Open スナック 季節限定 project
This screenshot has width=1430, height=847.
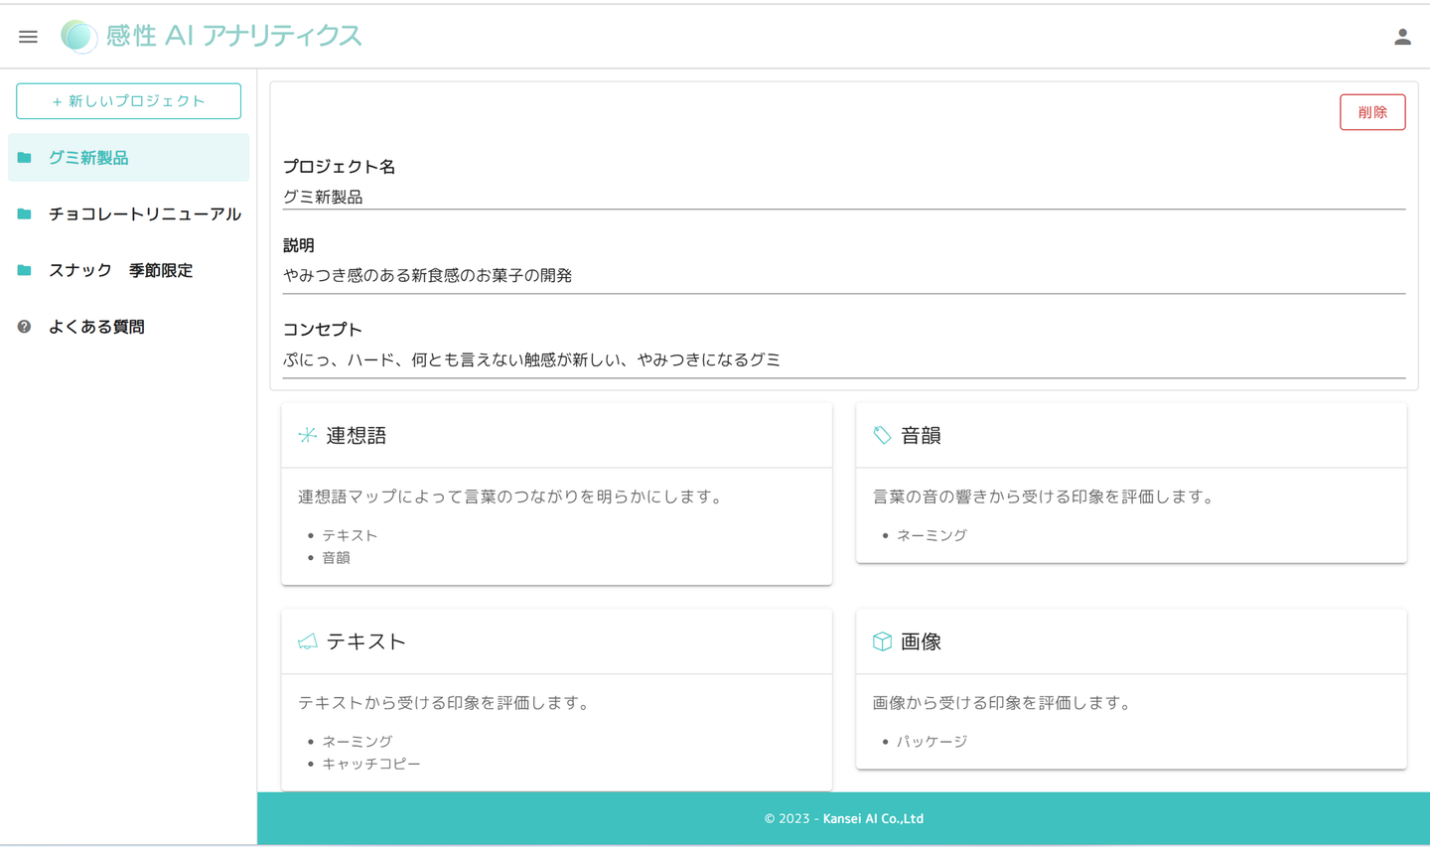[128, 270]
